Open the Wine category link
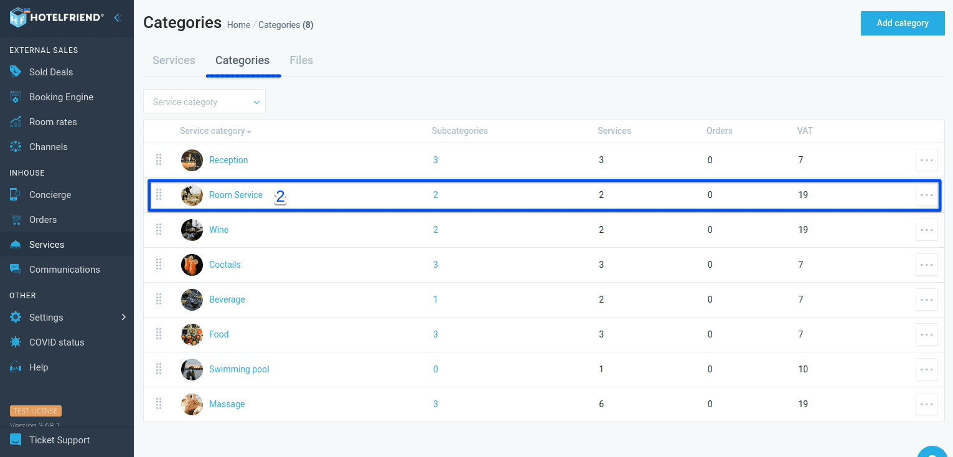 point(218,229)
